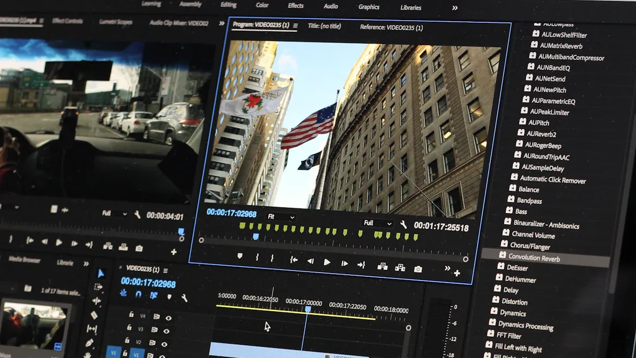Image resolution: width=636 pixels, height=358 pixels.
Task: Open the Fit zoom level dropdown
Action: 281,217
